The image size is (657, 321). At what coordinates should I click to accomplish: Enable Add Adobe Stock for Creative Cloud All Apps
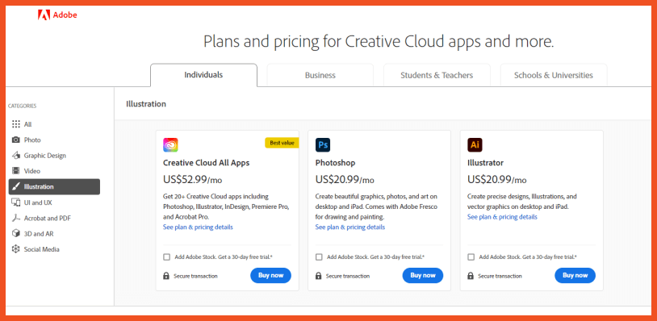[167, 257]
